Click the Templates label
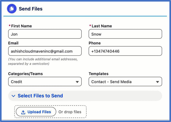 (98, 74)
